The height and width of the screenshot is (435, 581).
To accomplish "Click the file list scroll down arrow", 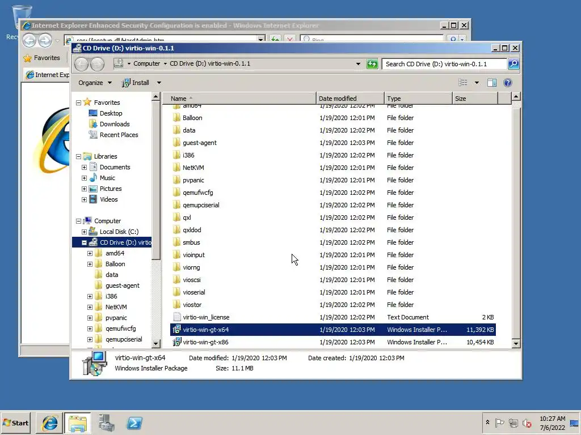I will pos(516,344).
